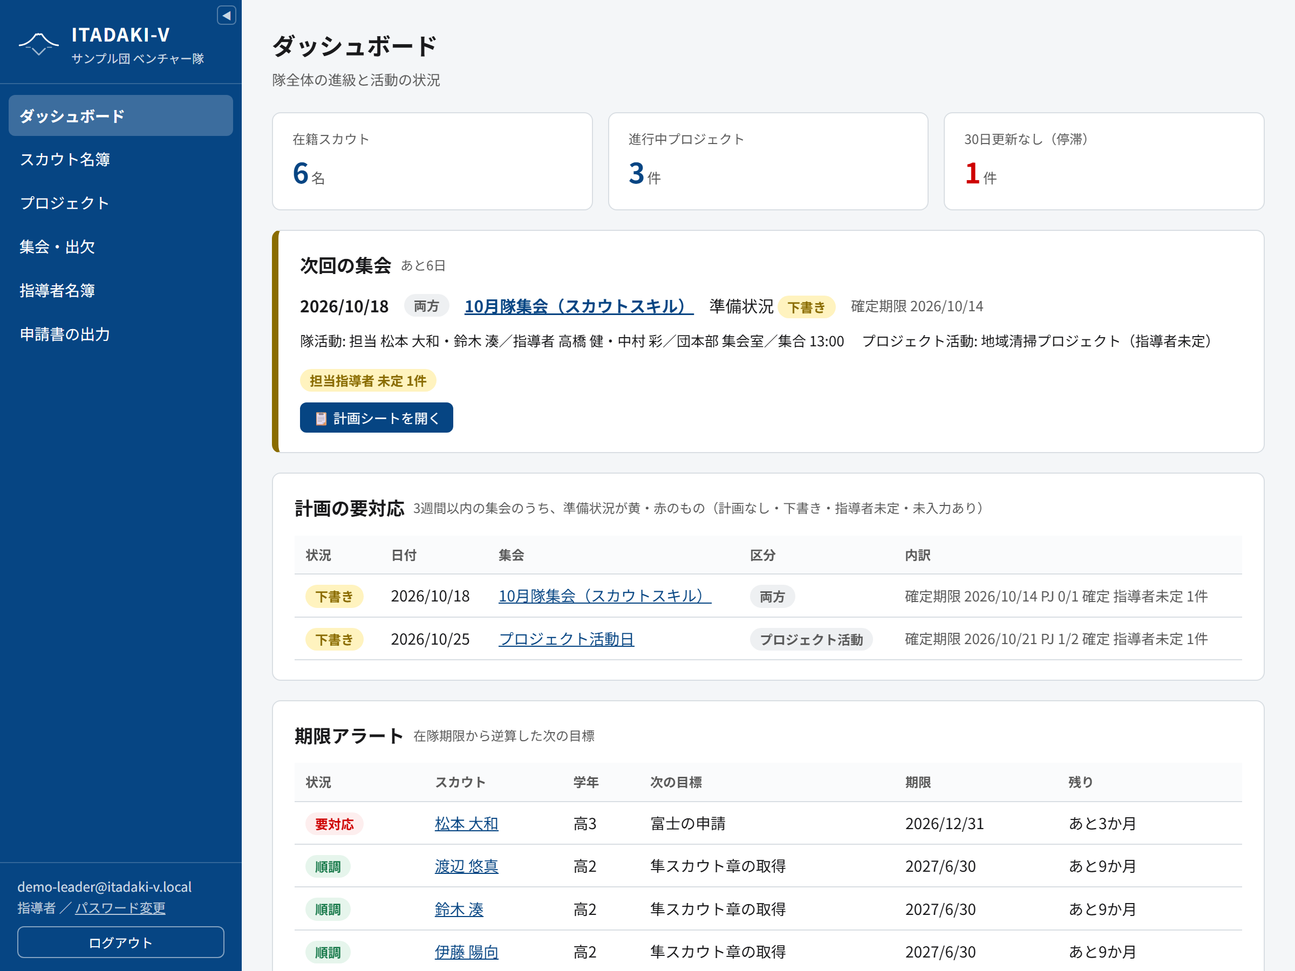Open 10月隊集会 link in 計画の要対応 table
Screen dimensions: 1295x971
click(x=605, y=596)
